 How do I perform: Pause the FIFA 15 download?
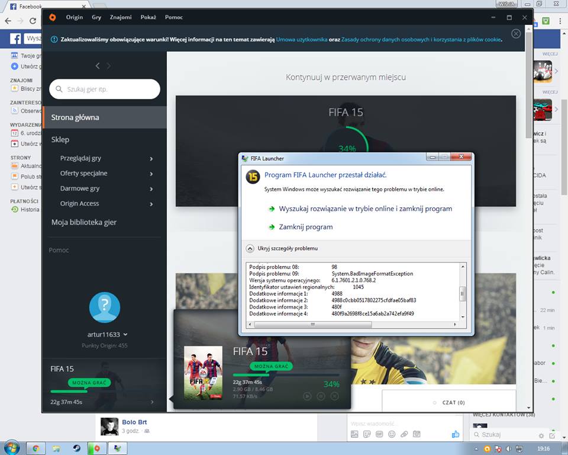pyautogui.click(x=321, y=396)
